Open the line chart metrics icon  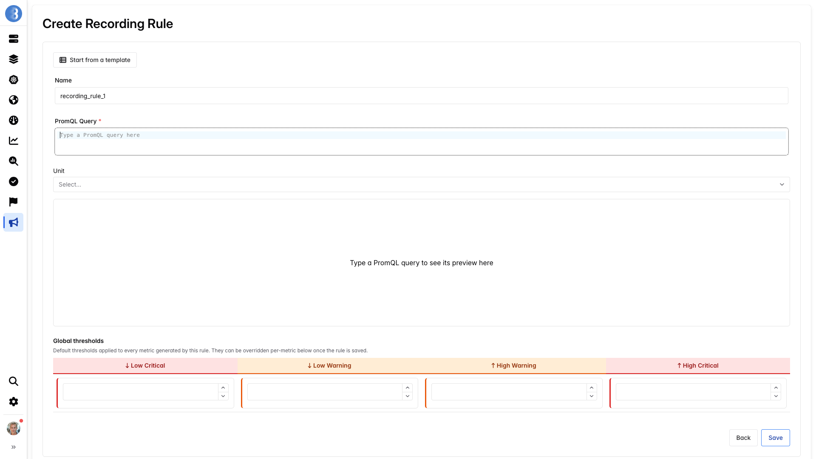pos(14,141)
